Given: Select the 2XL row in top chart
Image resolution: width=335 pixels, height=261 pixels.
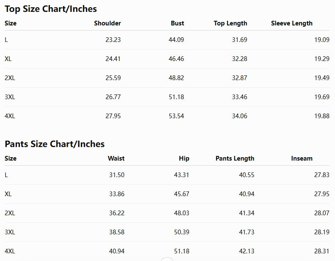Looking at the screenshot, I should tap(167, 78).
